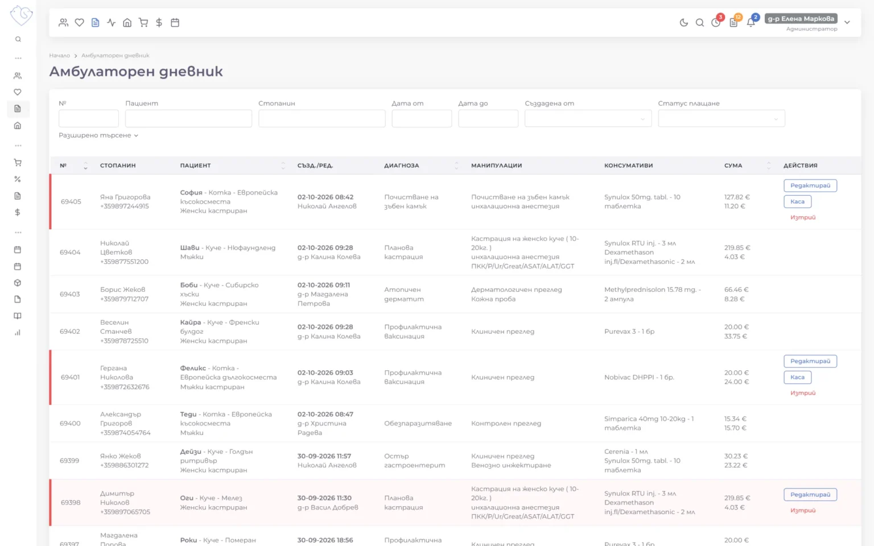Open the Създадена от dropdown filter
Screen dimensions: 874x546
[x=588, y=118]
